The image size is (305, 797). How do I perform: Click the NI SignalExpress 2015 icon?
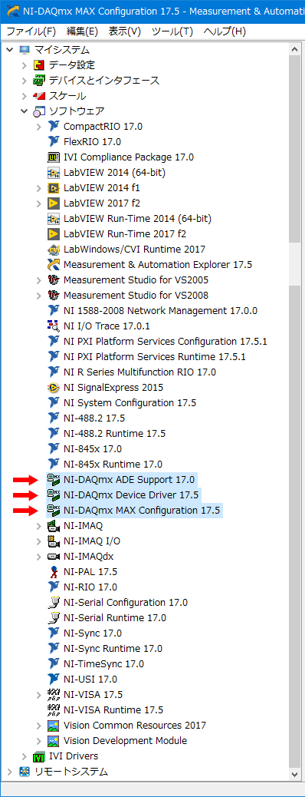[54, 387]
